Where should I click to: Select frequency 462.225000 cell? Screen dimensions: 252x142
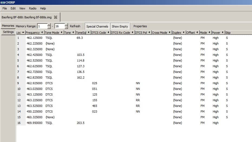pos(35,43)
